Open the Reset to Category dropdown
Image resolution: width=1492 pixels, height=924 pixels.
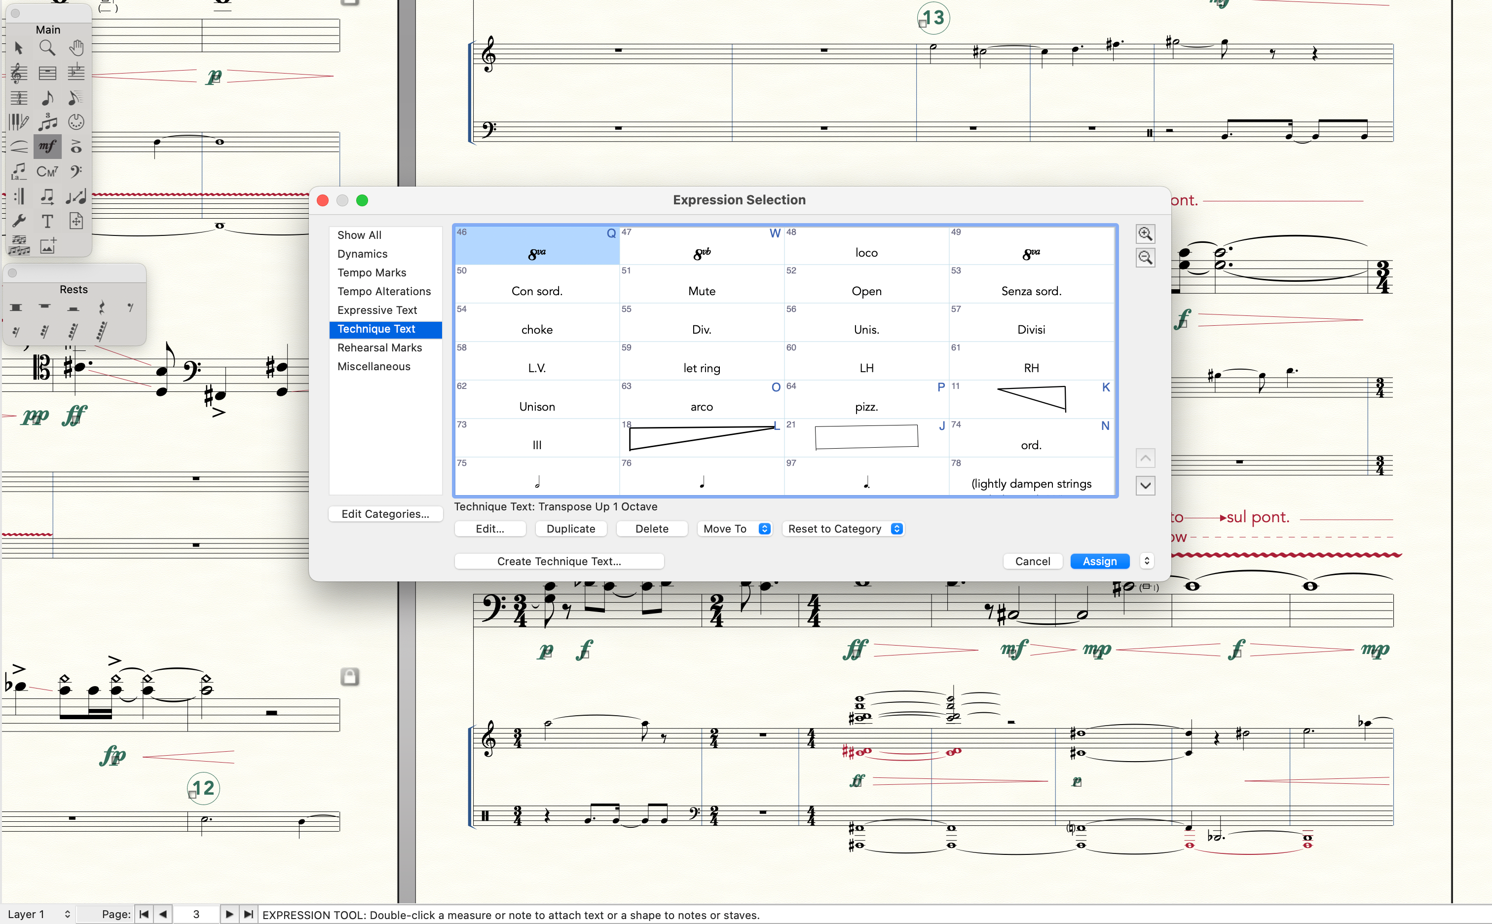tap(843, 529)
